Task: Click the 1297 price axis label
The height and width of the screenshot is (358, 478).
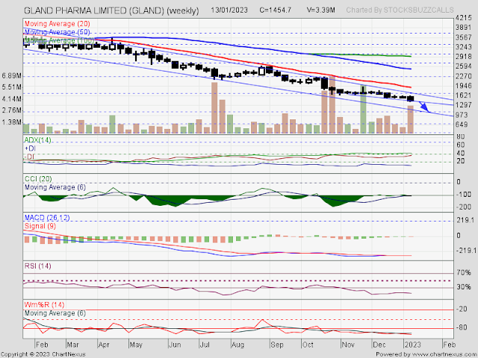Action: [x=464, y=105]
